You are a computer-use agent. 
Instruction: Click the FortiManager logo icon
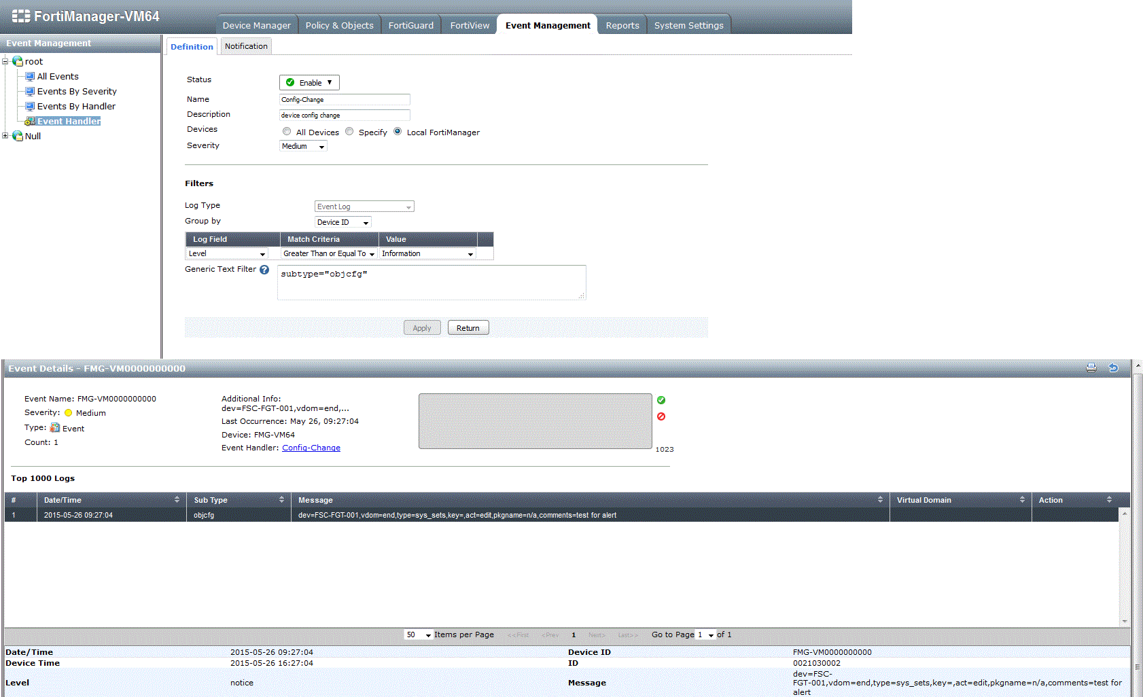tap(21, 16)
